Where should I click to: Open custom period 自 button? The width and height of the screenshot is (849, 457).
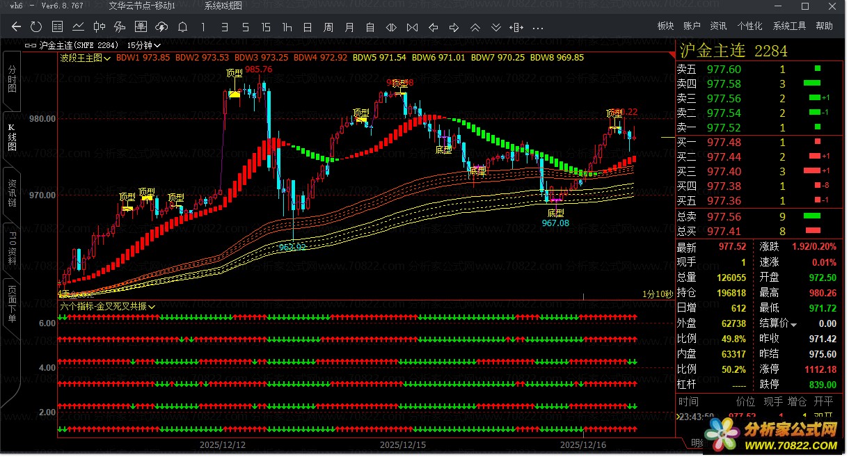click(370, 27)
